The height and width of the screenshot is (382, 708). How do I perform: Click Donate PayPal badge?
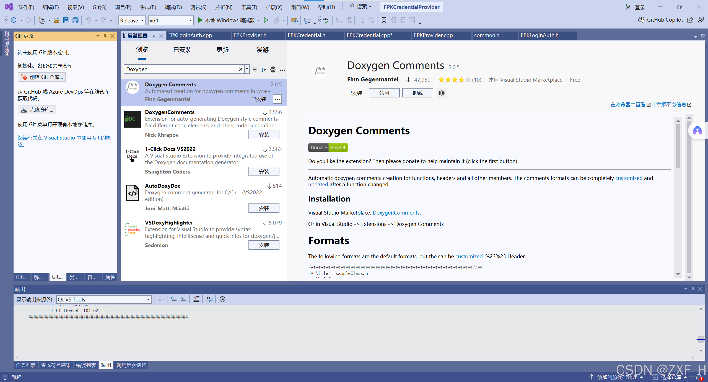click(328, 148)
